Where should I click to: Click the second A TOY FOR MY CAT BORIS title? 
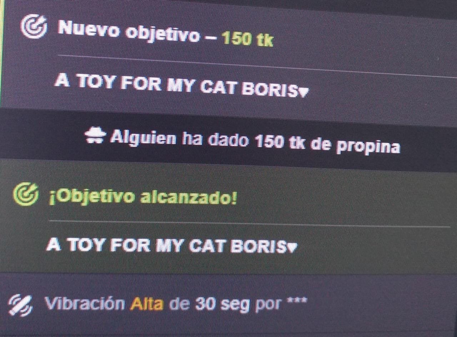(167, 245)
